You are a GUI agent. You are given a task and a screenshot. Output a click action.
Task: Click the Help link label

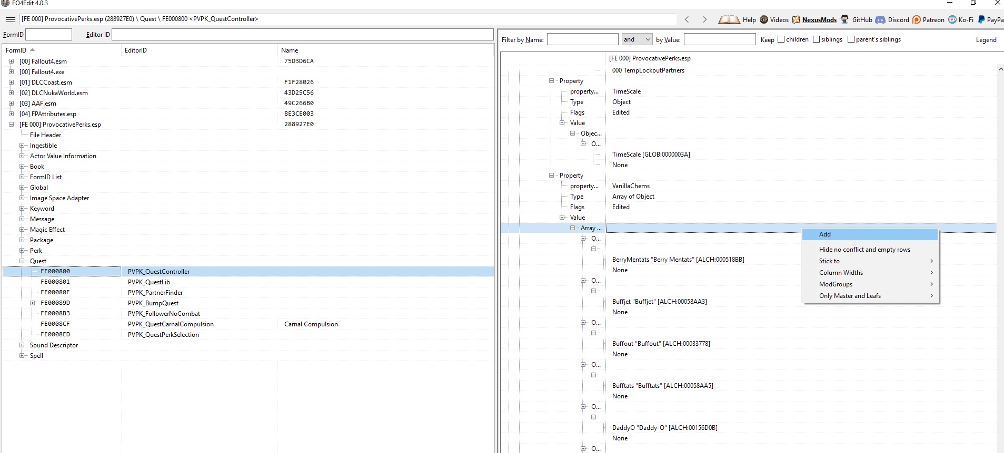coord(749,20)
